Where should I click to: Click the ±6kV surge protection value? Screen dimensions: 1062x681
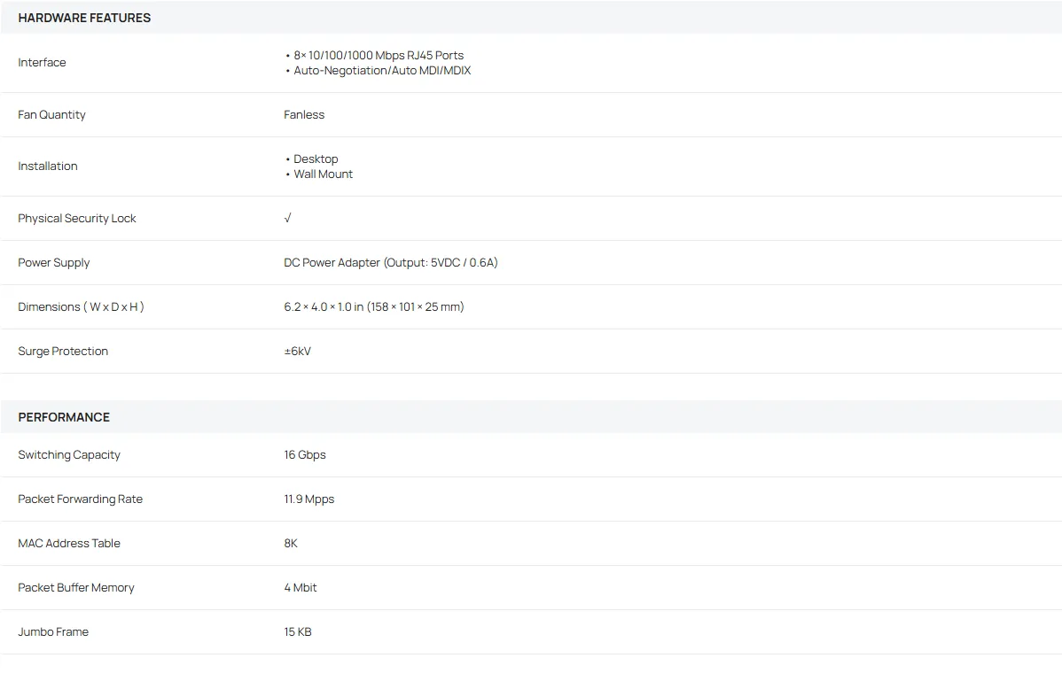297,352
